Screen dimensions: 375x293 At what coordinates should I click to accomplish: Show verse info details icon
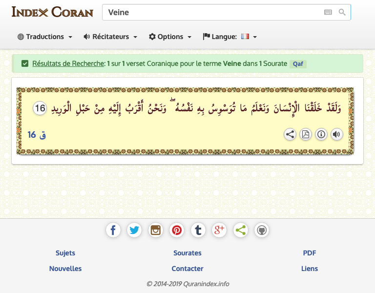(x=321, y=134)
